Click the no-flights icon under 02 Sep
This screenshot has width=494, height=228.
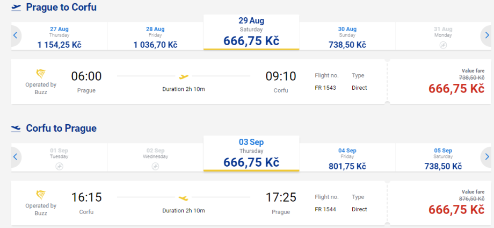pos(155,166)
